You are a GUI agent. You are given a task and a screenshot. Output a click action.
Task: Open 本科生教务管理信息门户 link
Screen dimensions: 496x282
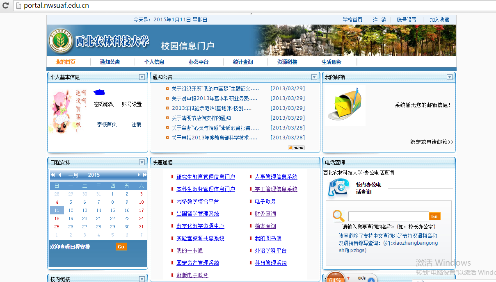pos(206,189)
